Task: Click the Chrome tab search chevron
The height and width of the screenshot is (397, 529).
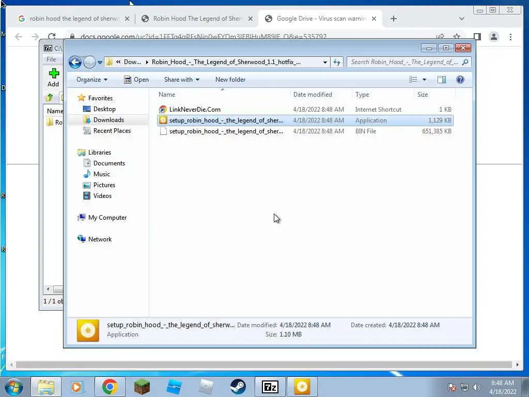Action: pyautogui.click(x=462, y=19)
